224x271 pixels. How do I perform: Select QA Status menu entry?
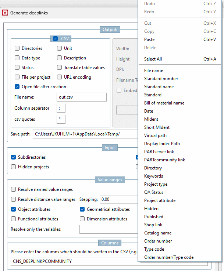pyautogui.click(x=180, y=192)
